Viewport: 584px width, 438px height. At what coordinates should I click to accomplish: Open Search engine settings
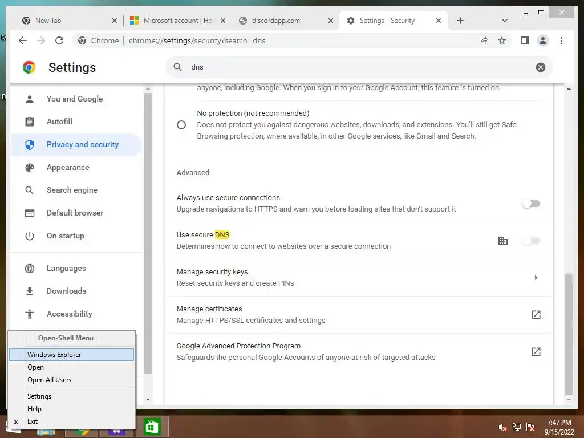click(x=76, y=190)
